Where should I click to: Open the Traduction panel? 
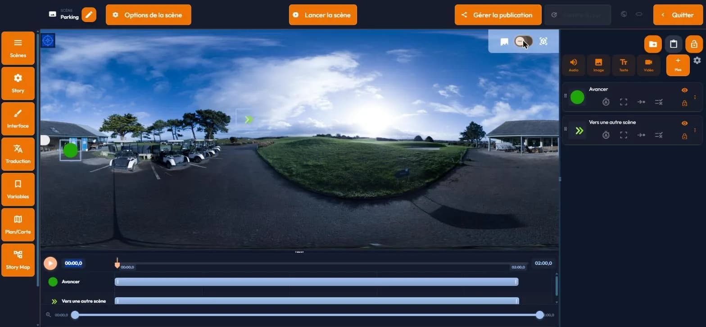(x=18, y=154)
